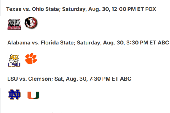The height and width of the screenshot is (113, 170).
Task: Click the Alabama elephant logo
Action: point(14,24)
